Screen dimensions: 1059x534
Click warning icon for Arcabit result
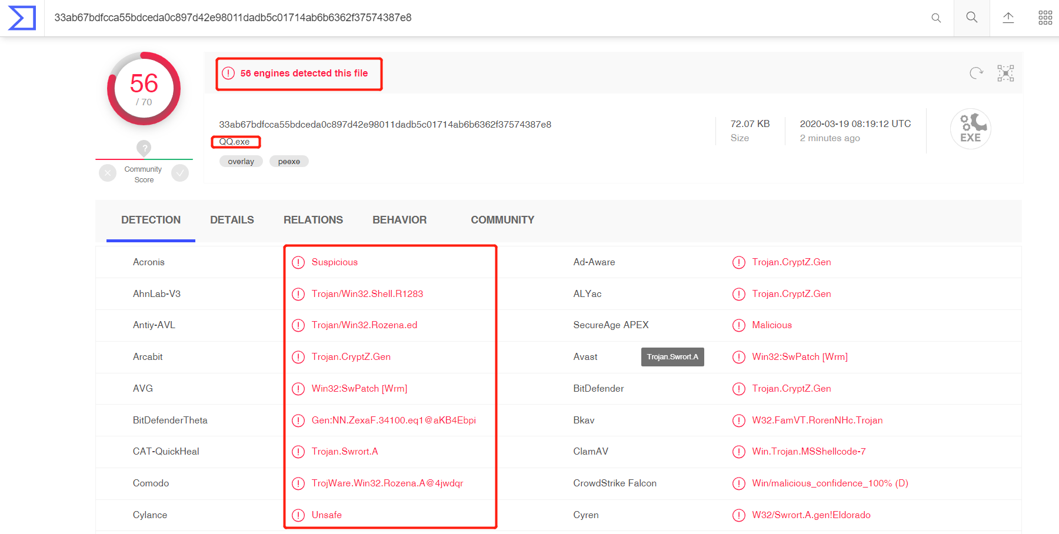298,357
